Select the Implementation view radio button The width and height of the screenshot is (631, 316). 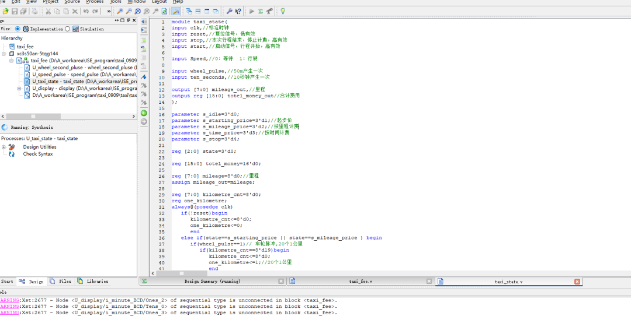(x=18, y=29)
